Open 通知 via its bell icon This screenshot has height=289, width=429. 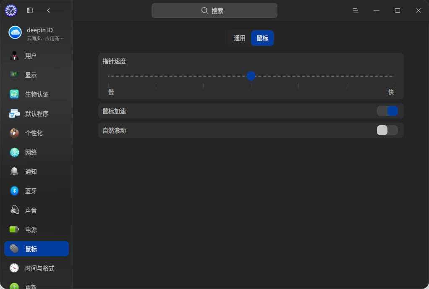point(14,171)
